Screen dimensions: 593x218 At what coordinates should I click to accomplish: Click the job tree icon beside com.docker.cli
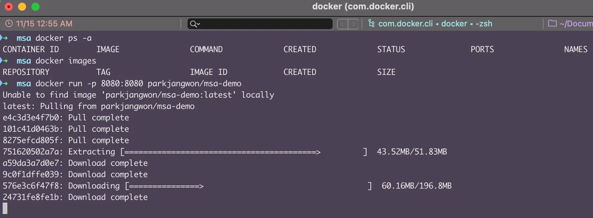click(371, 23)
